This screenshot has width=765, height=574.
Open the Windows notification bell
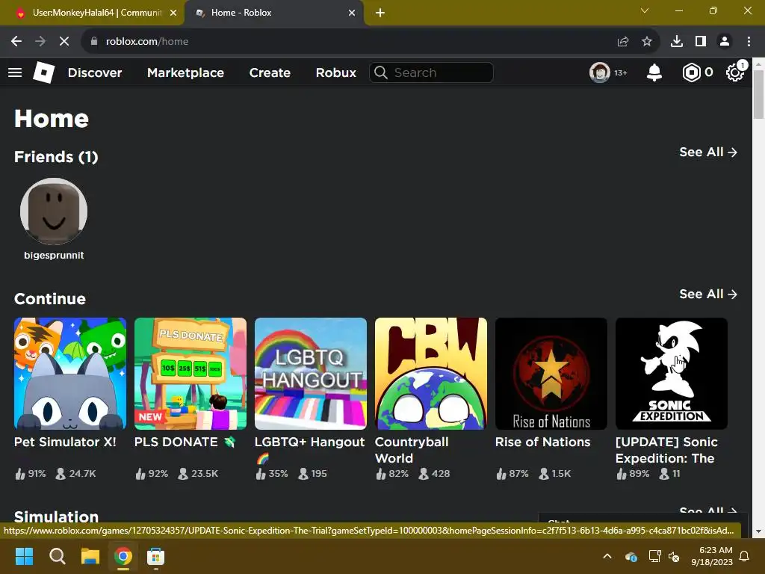pos(745,556)
